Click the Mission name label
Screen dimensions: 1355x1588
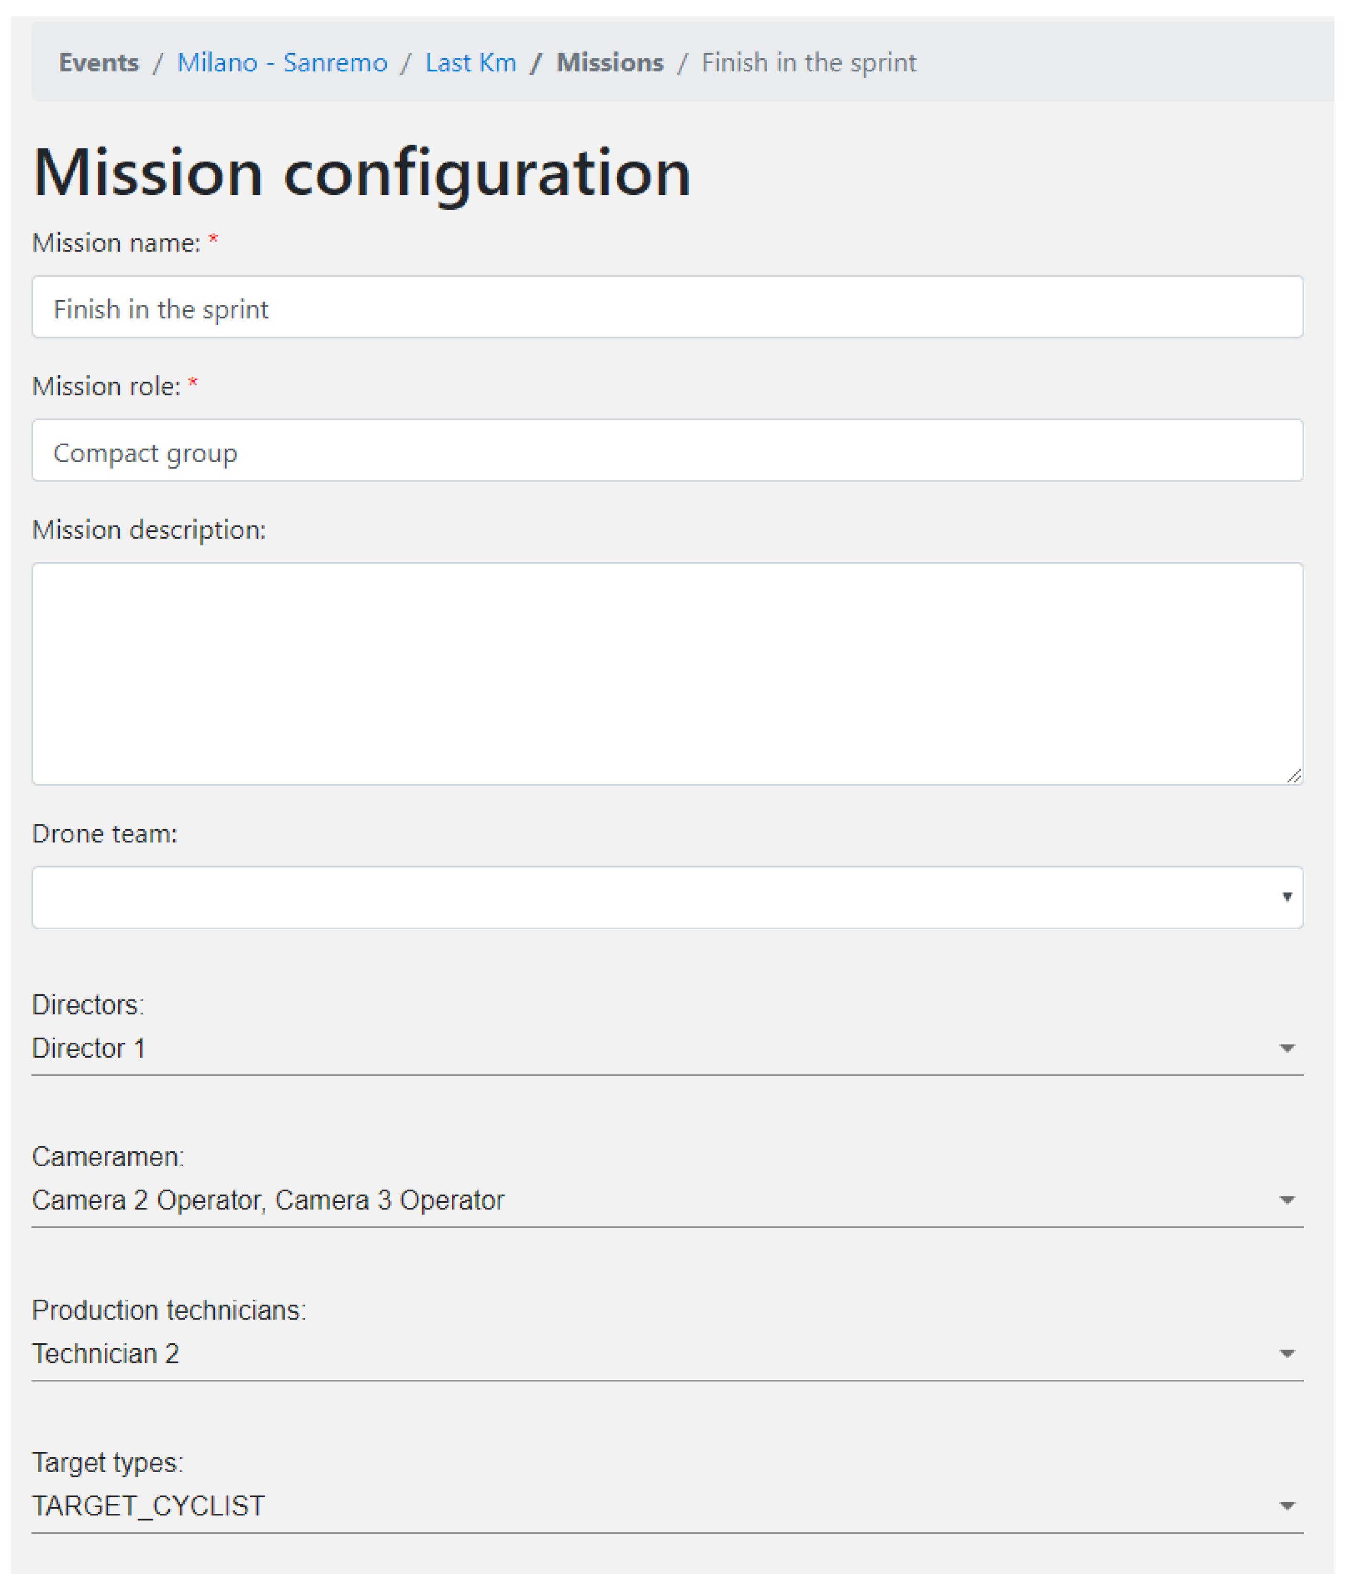(x=116, y=243)
